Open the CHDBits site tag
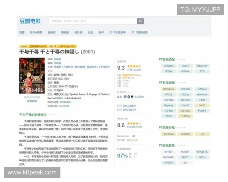 tap(169, 66)
